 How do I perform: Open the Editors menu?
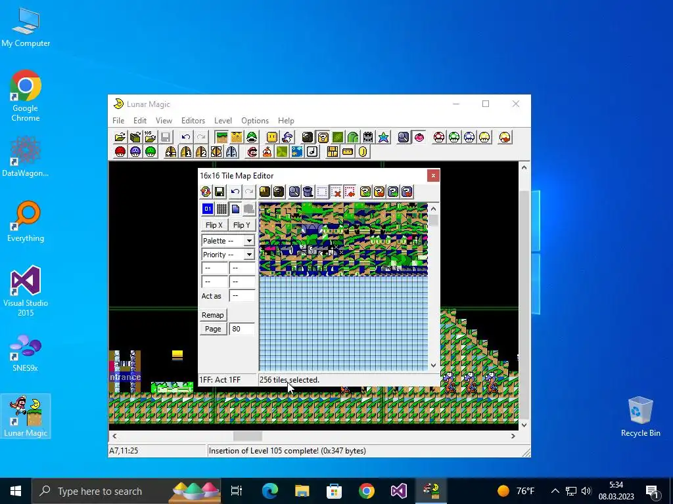tap(193, 121)
